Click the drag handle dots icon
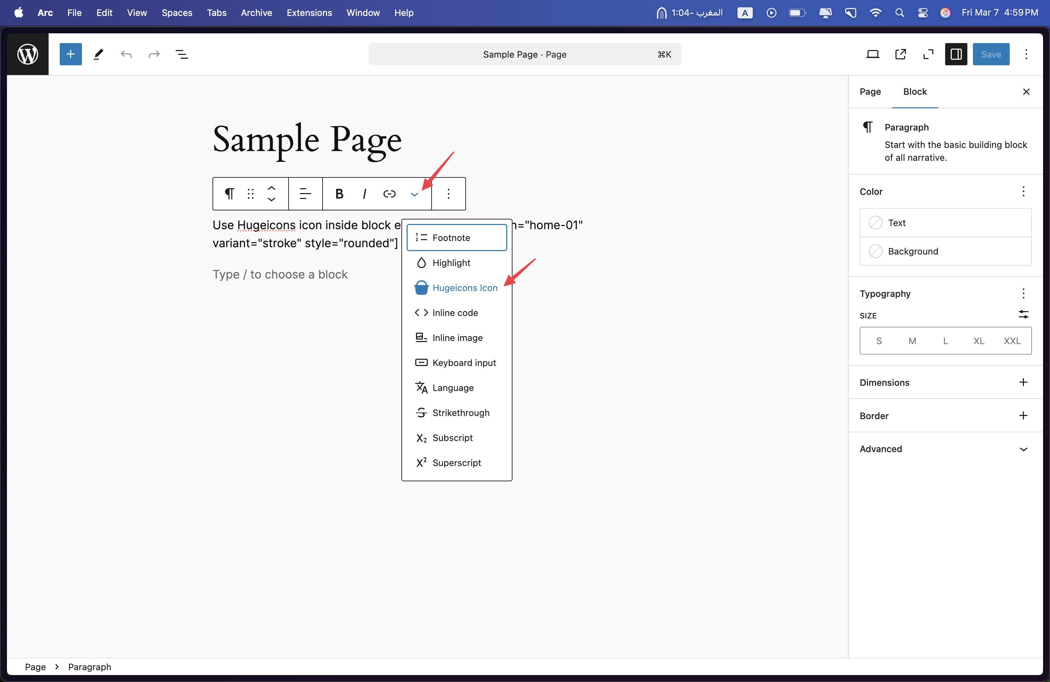The image size is (1050, 682). [251, 194]
